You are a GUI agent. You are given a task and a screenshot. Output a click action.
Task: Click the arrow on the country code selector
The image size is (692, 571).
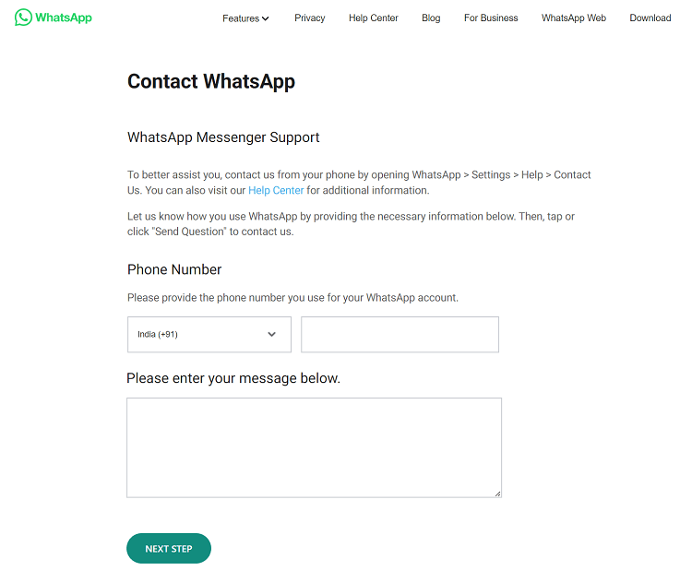272,334
